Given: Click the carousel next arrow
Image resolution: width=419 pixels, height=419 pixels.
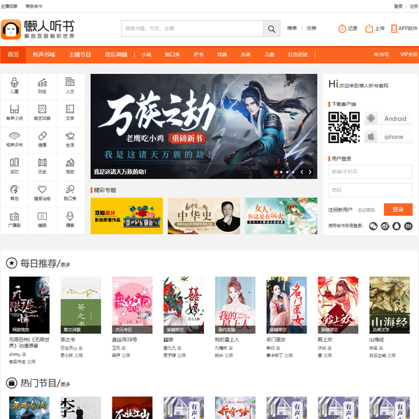Looking at the screenshot, I should pyautogui.click(x=310, y=171).
